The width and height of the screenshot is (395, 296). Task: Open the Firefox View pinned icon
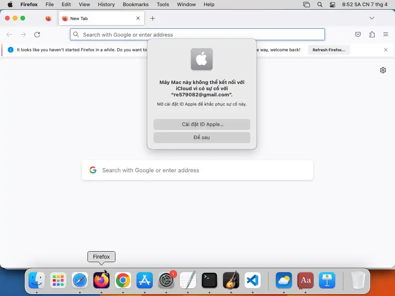[x=48, y=18]
